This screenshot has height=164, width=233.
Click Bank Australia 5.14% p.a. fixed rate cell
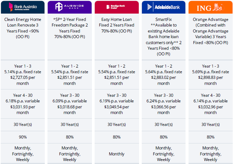23,75
